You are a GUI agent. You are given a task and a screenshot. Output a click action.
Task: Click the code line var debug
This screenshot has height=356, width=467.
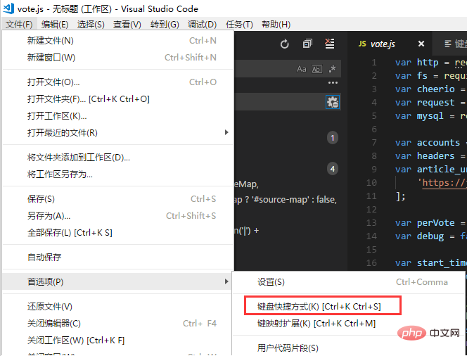[431, 236]
